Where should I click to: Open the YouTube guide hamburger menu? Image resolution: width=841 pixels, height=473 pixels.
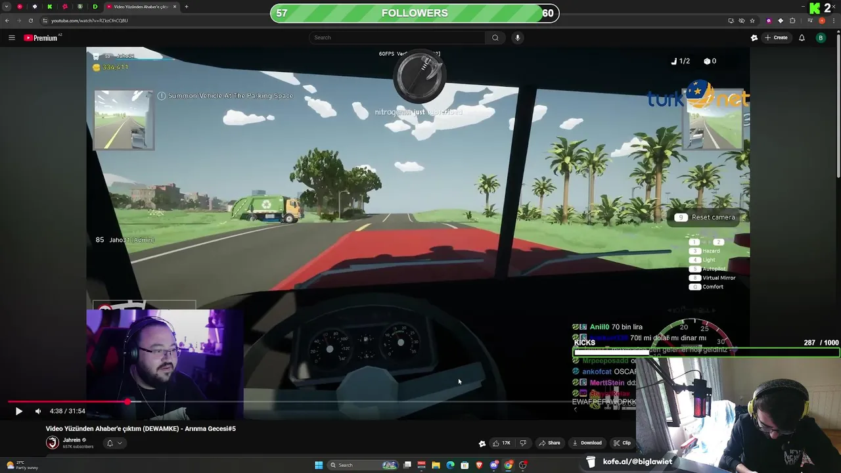click(x=11, y=37)
